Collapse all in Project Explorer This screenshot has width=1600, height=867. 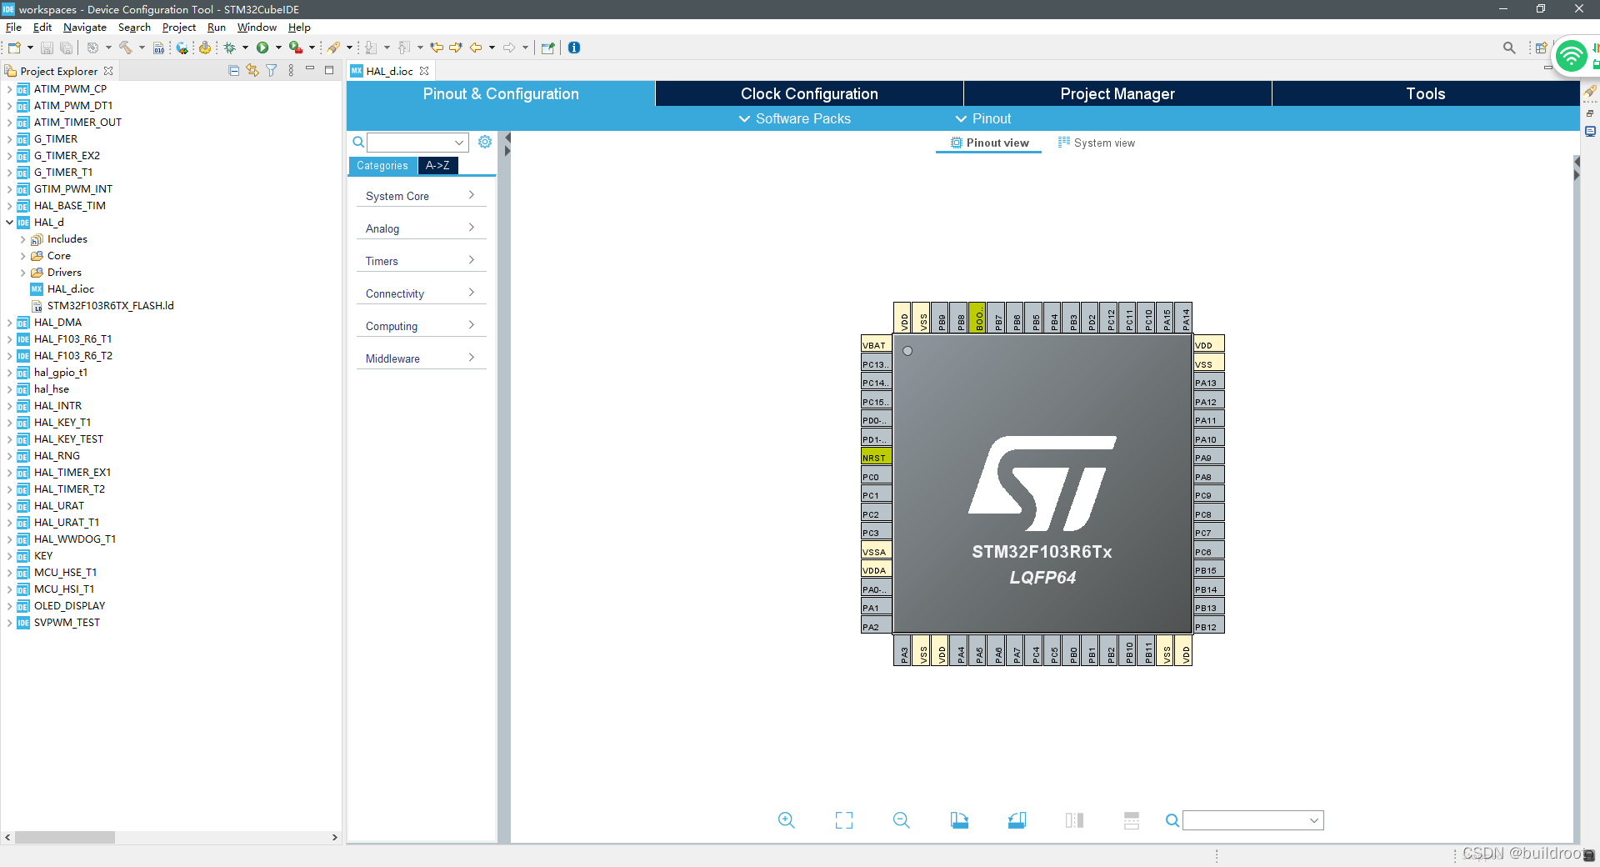coord(233,71)
